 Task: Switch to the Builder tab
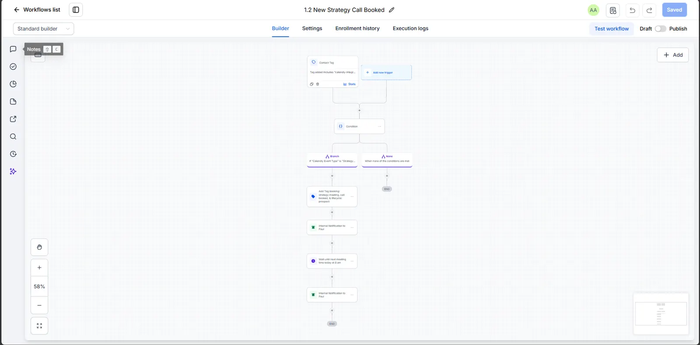[280, 28]
